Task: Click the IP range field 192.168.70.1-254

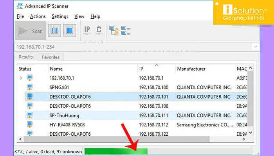Action: (133, 47)
